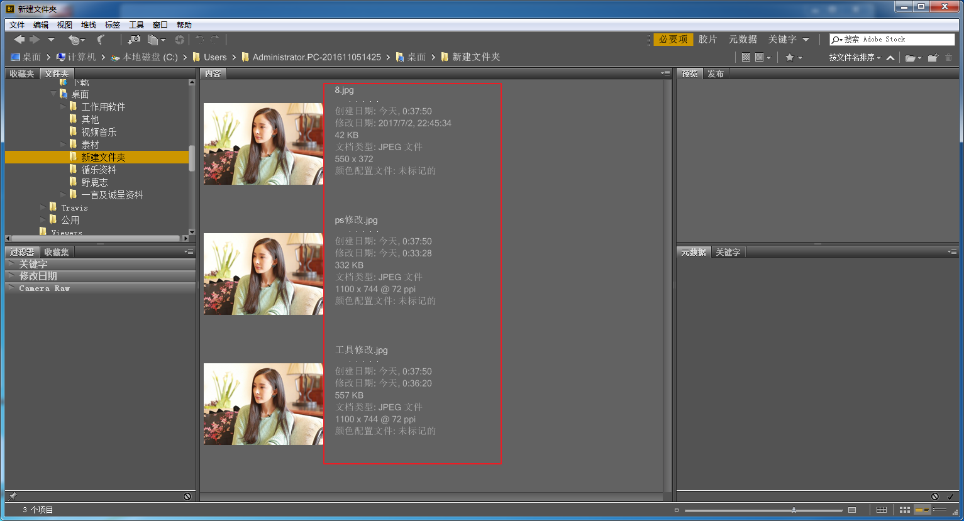Toggle lock thumbnail grid icon
Viewport: 964px width, 521px height.
pyautogui.click(x=882, y=510)
